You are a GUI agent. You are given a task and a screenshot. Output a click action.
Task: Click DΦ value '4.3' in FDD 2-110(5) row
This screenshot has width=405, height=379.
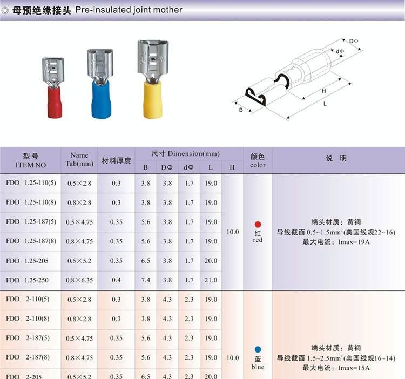[x=167, y=300]
